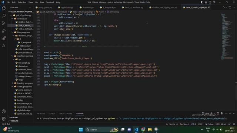237x133 pixels.
Task: Close Task_1_Music_player.py tab
Action: [x=209, y=7]
